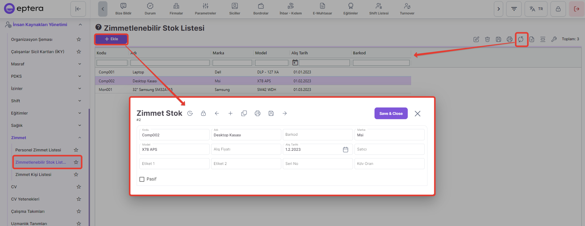585x226 pixels.
Task: Favorite Organizasyon Şeması with its star
Action: point(79,39)
